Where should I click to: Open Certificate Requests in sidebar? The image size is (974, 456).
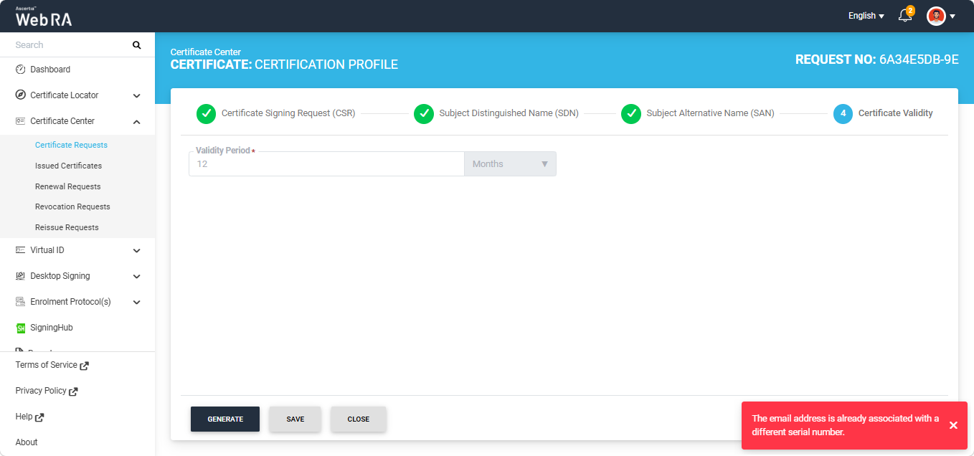[71, 145]
